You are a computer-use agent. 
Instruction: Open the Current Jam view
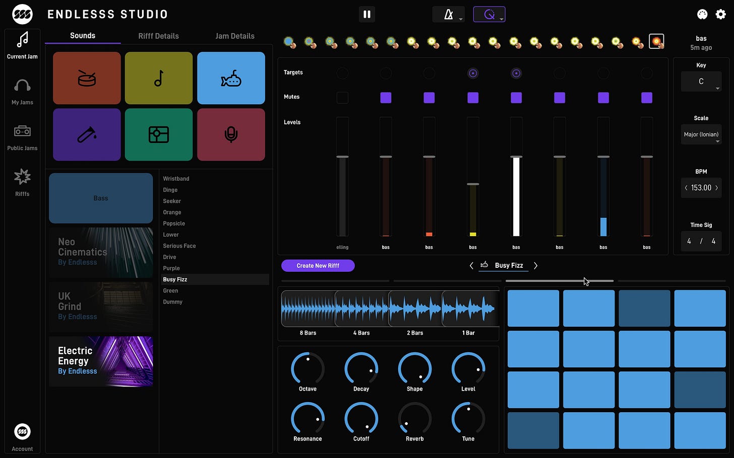(x=22, y=45)
